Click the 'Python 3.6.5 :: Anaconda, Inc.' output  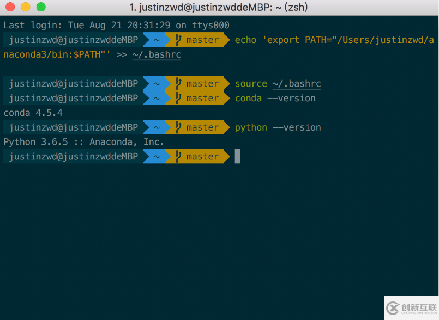pos(83,142)
